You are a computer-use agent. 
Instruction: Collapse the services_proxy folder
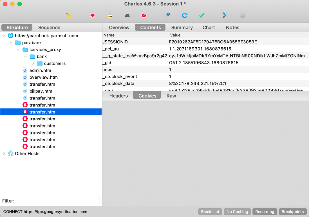19,50
